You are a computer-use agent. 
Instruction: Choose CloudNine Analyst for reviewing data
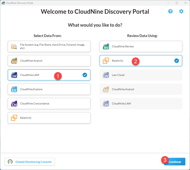point(141,89)
